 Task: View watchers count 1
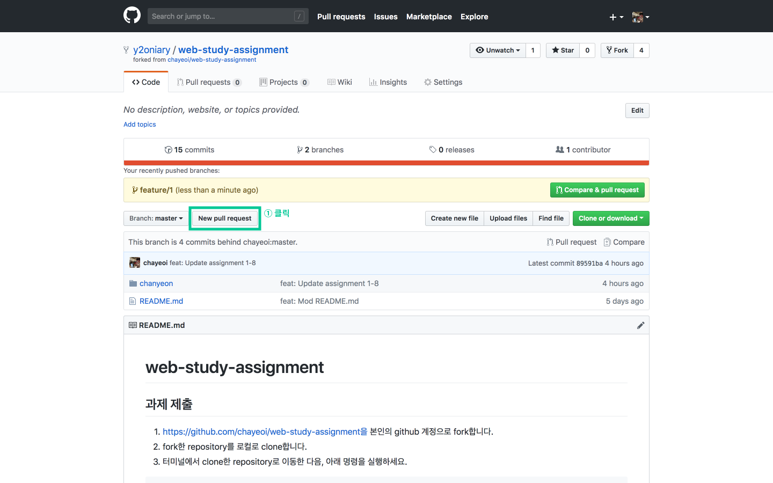pyautogui.click(x=533, y=50)
